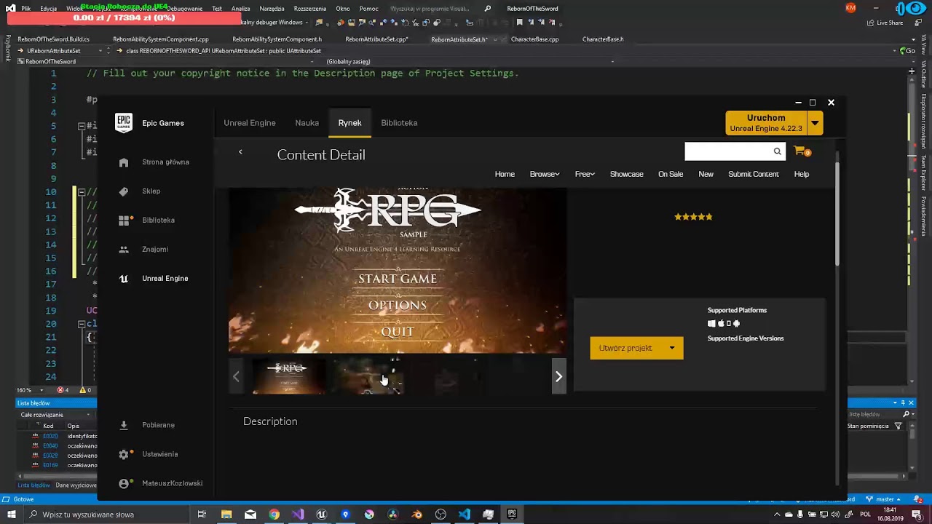Viewport: 932px width, 524px height.
Task: Open Google Chrome from taskbar
Action: [274, 515]
